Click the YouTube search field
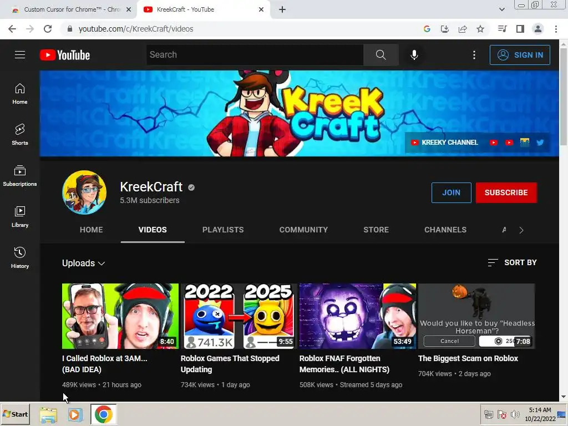568x426 pixels. coord(255,55)
